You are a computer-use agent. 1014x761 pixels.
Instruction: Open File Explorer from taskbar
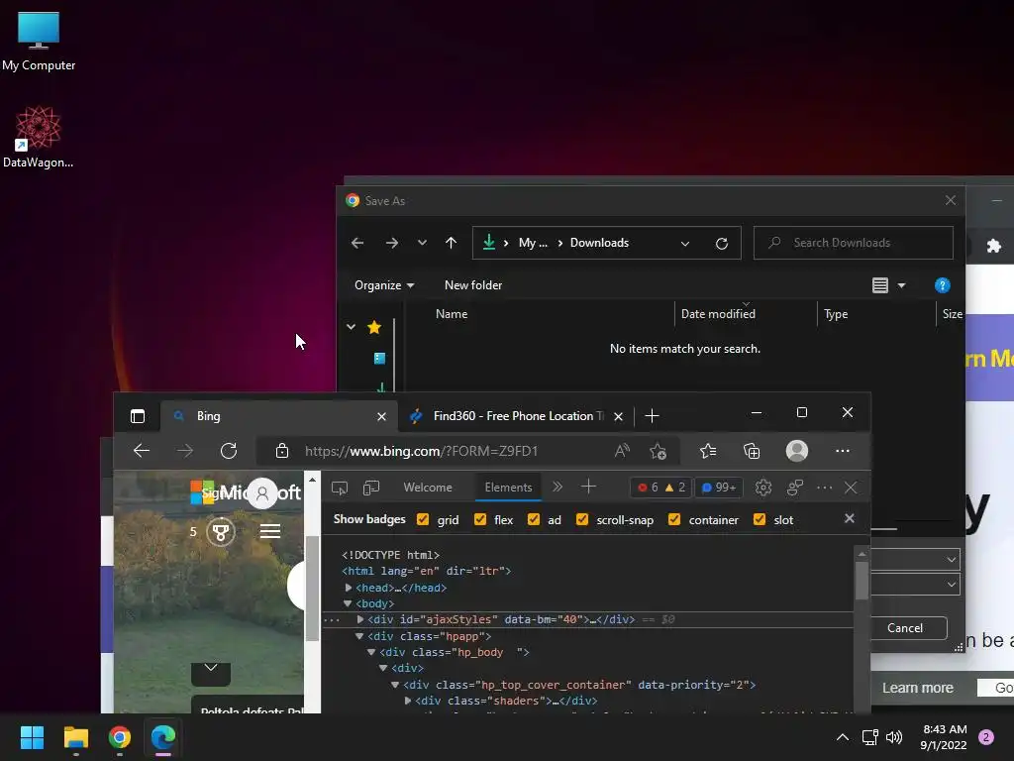tap(75, 737)
